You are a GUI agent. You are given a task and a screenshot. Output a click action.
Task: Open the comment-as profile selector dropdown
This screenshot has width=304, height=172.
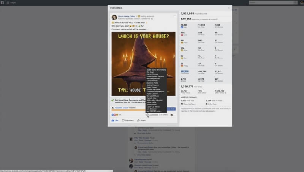[173, 115]
